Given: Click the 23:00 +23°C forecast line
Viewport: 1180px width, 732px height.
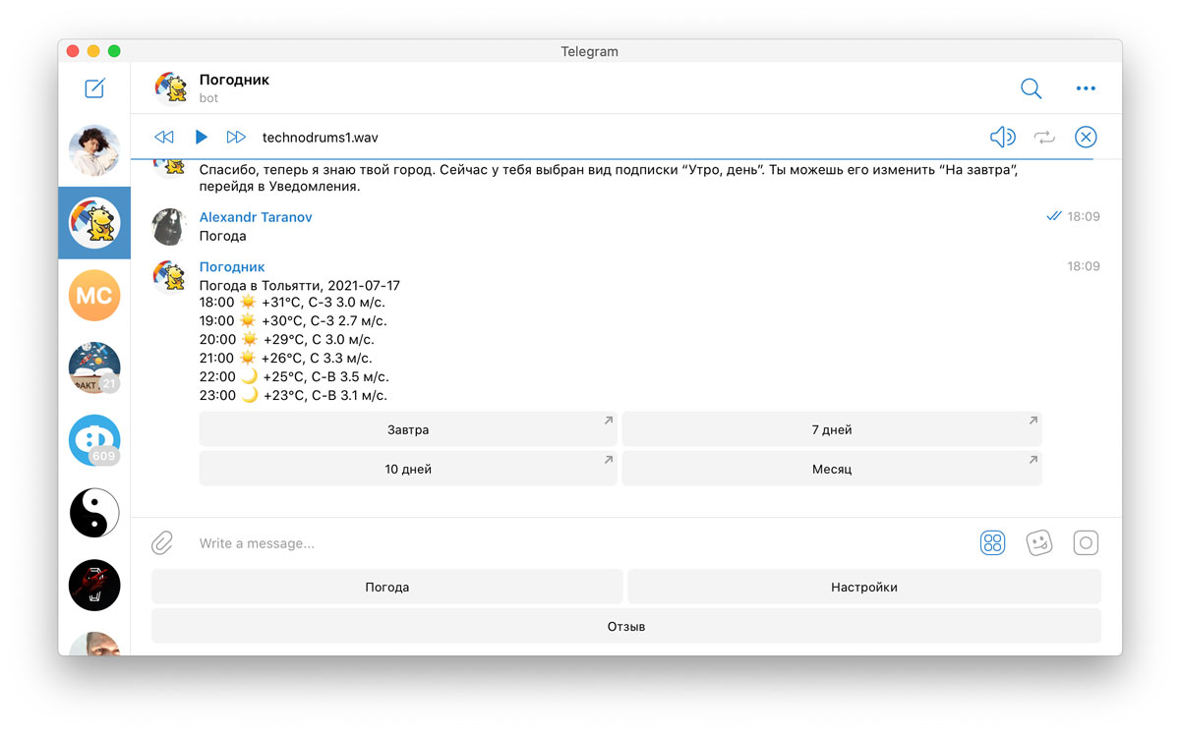Looking at the screenshot, I should [x=293, y=396].
